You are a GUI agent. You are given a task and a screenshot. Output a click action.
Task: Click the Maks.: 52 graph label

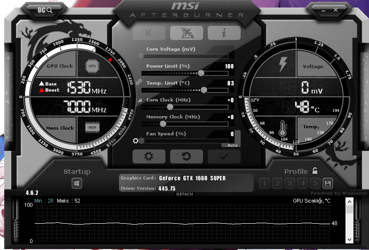coord(69,201)
